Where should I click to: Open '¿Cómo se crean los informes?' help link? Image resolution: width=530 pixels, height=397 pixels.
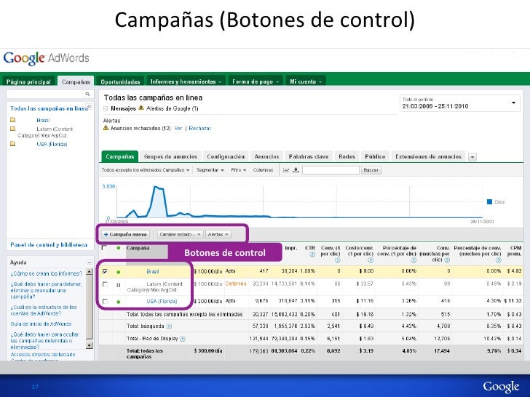pos(47,273)
